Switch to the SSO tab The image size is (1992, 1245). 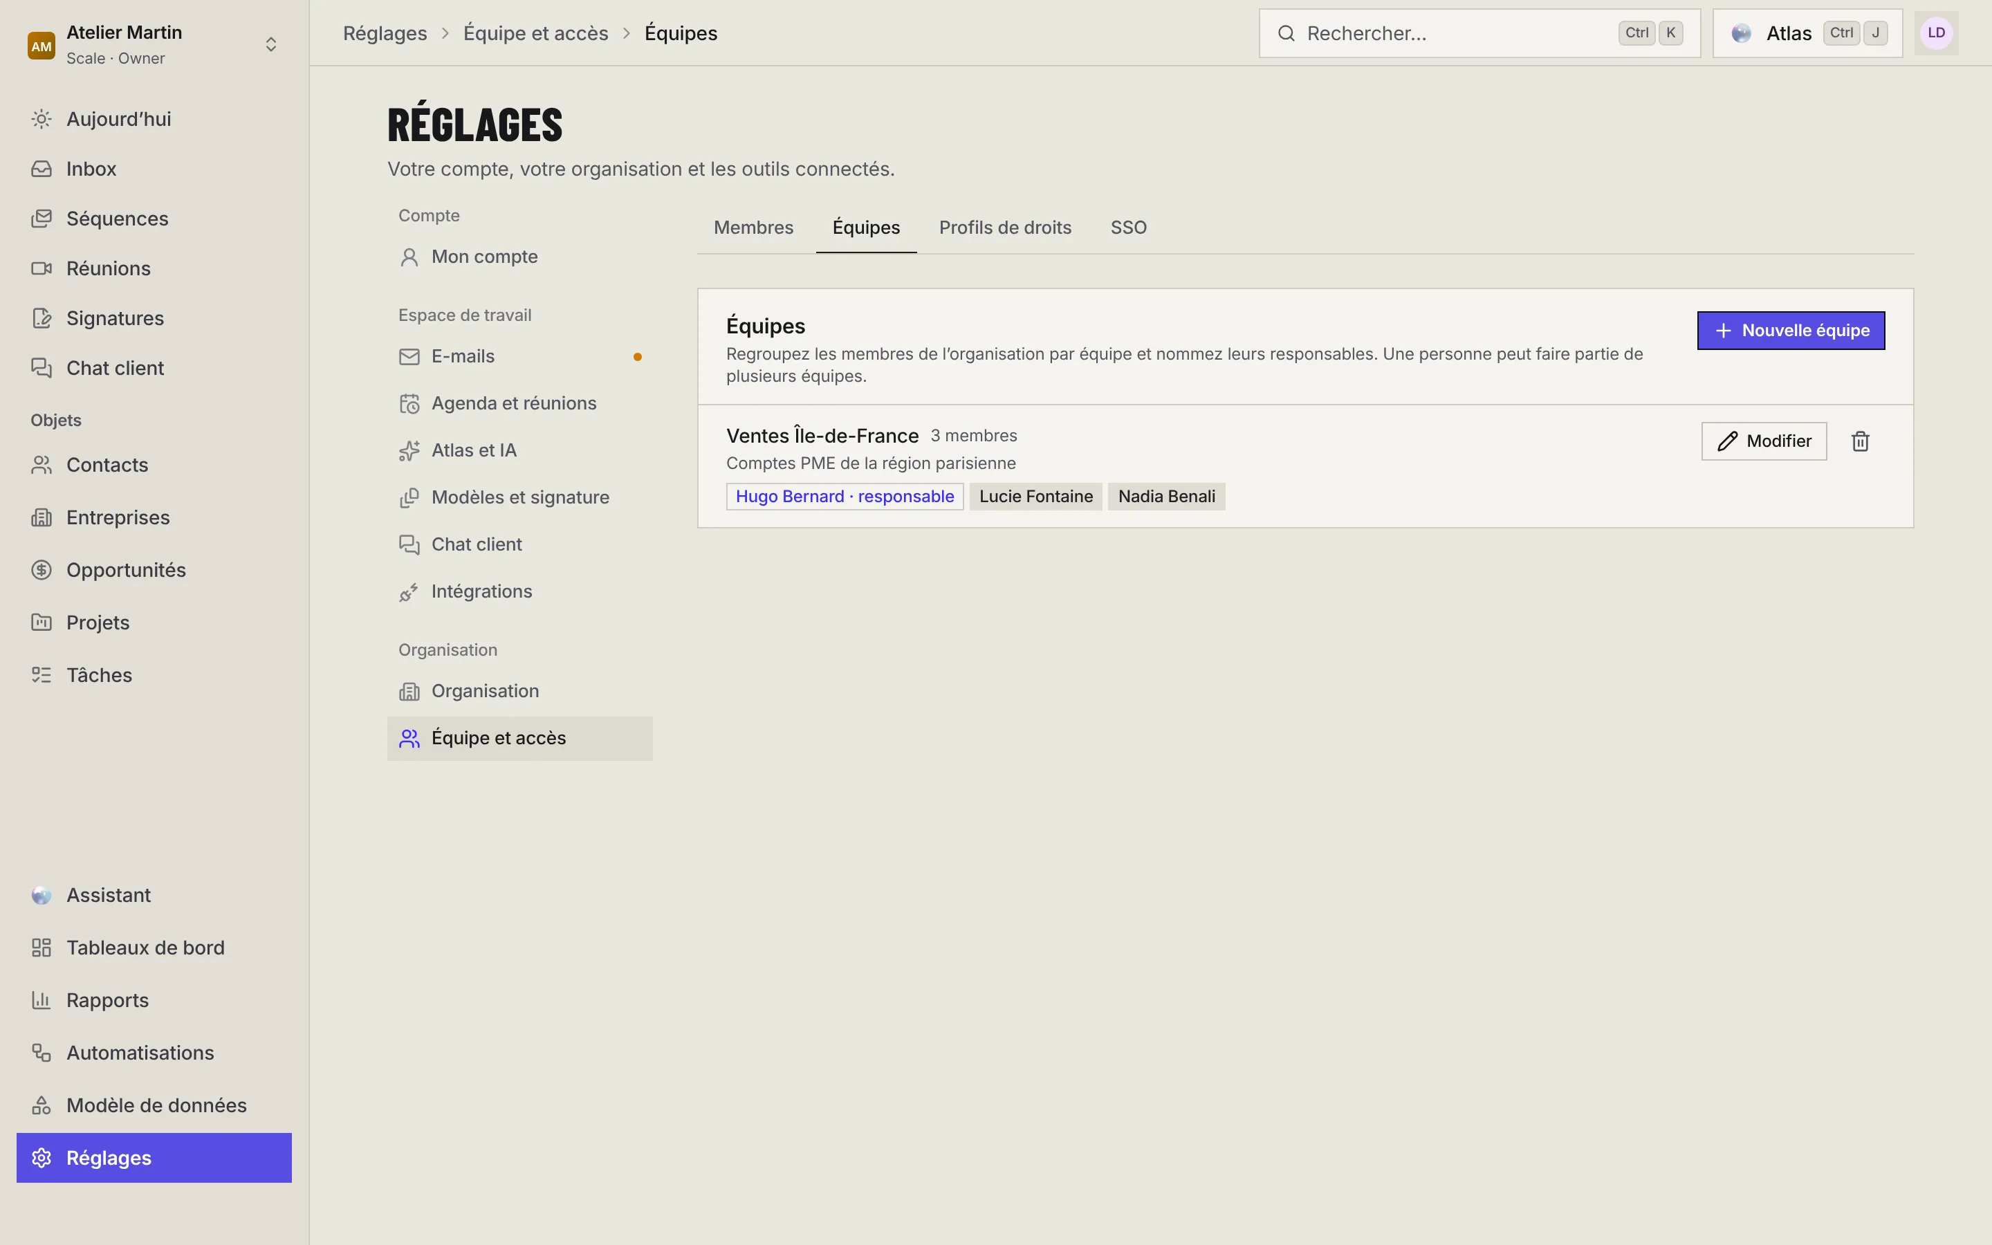coord(1129,228)
